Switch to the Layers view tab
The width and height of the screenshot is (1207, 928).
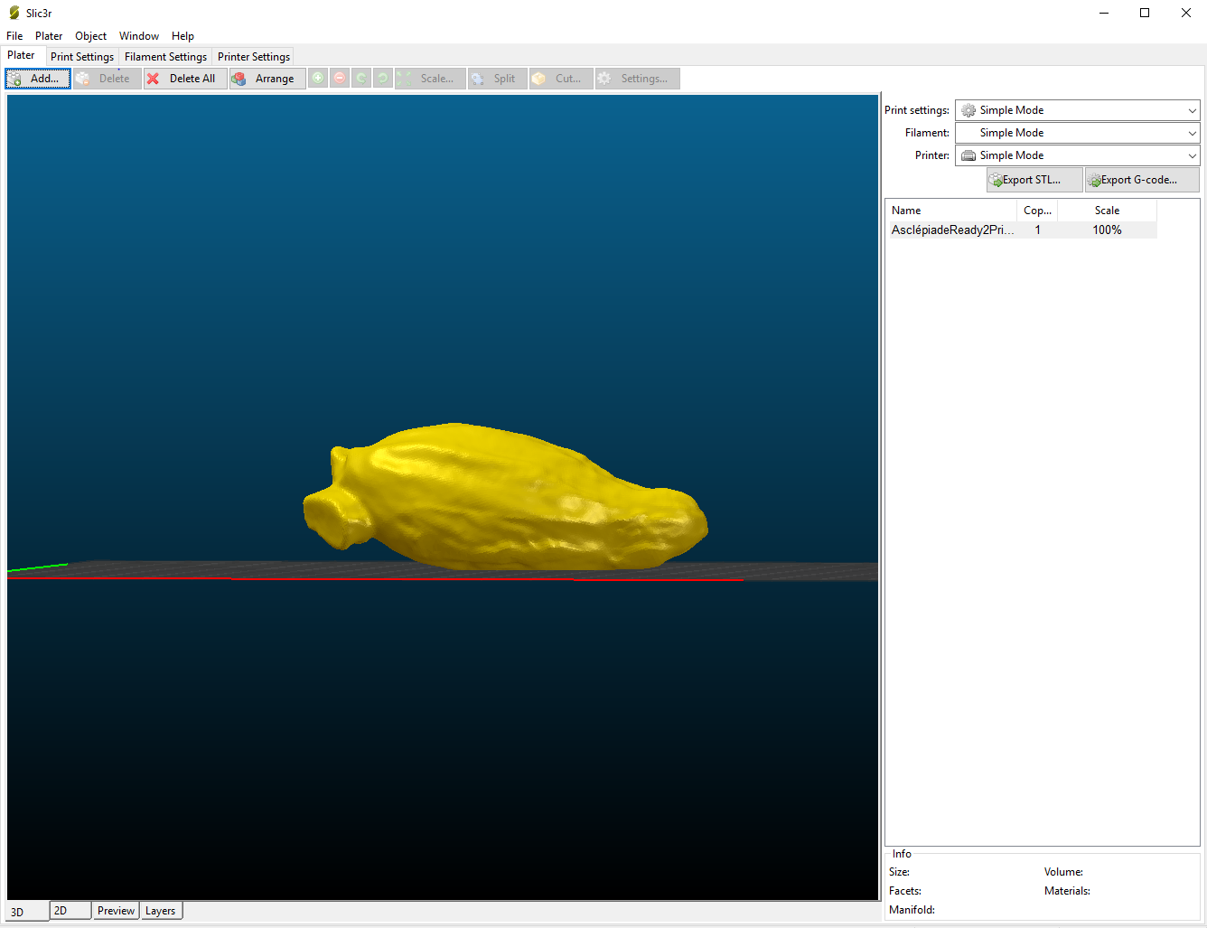coord(161,910)
